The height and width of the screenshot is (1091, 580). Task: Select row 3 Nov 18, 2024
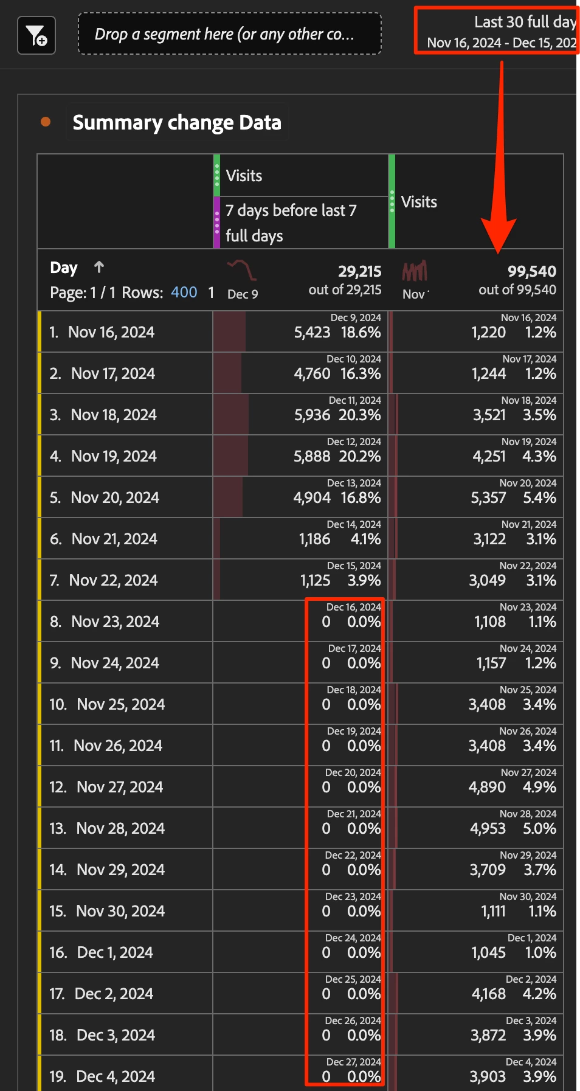[x=125, y=415]
